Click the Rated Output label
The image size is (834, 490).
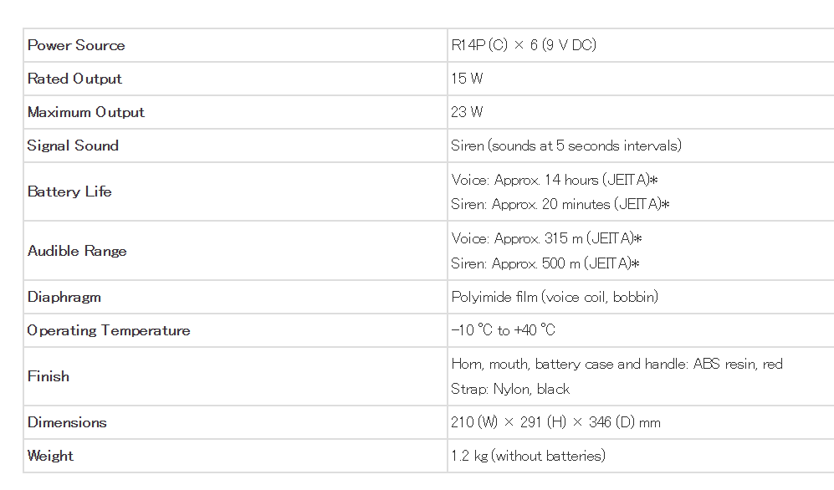(x=74, y=79)
